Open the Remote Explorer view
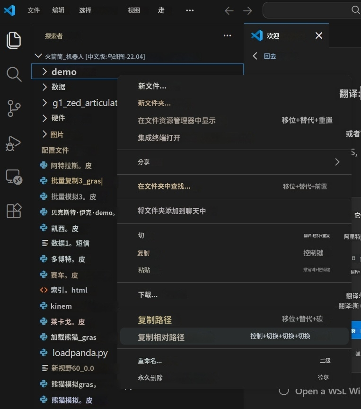361x409 pixels. (14, 177)
